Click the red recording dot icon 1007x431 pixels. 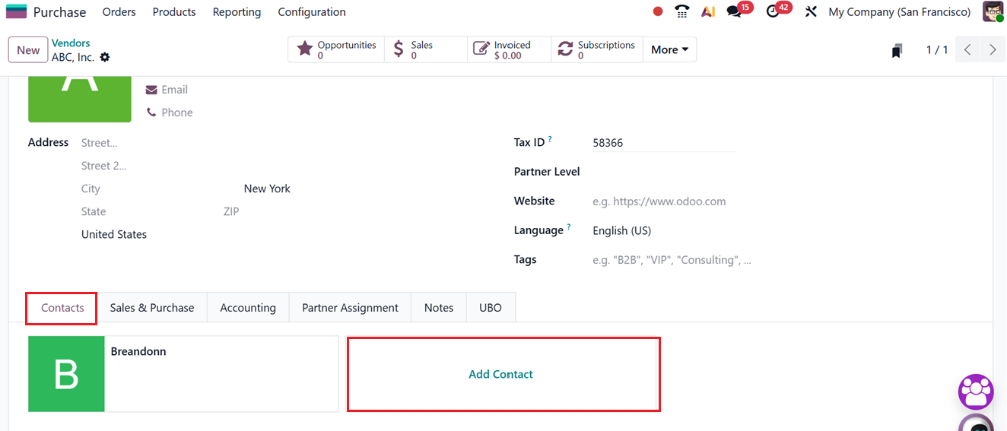(658, 11)
